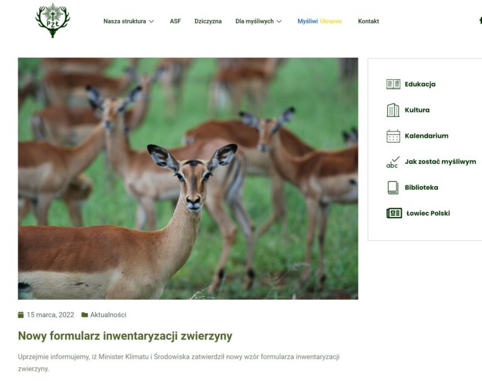Click the impala herd featured image
This screenshot has height=381, width=482.
[188, 179]
